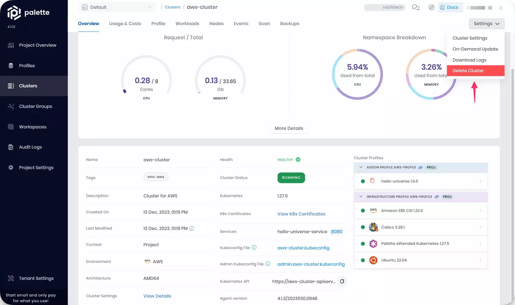Click info icon next to Kubeconfig File
Screen dimensions: 515x305
(x=254, y=248)
